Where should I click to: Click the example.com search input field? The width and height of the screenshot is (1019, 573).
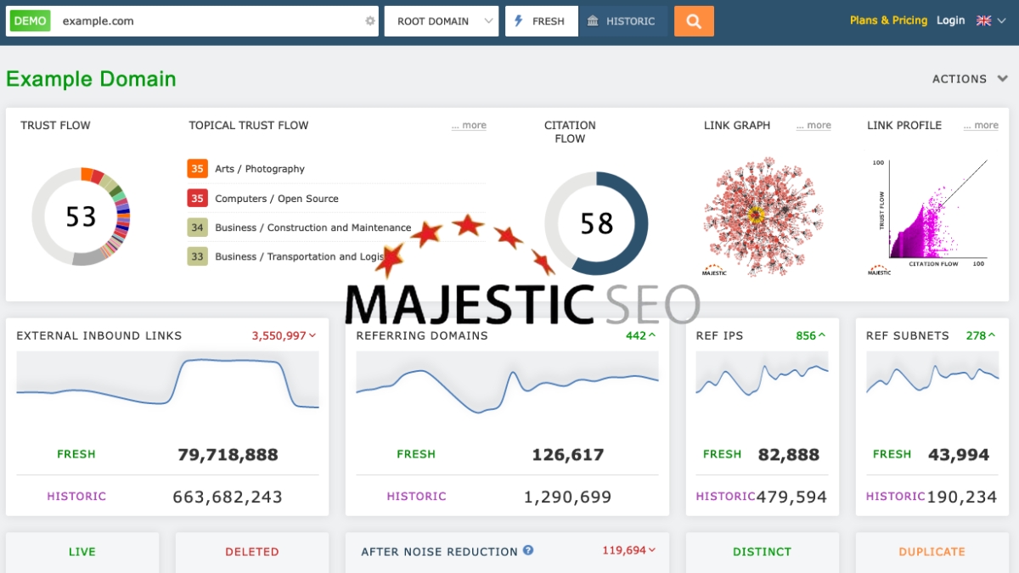click(195, 20)
